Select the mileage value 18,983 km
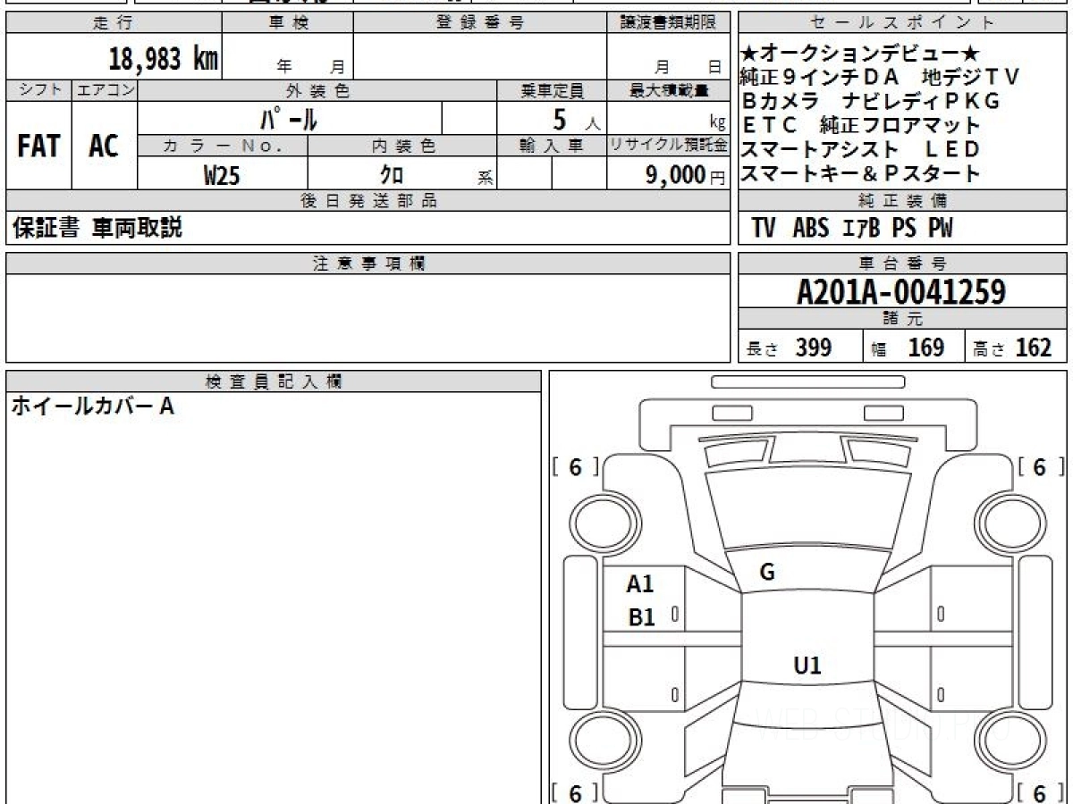 (x=163, y=59)
